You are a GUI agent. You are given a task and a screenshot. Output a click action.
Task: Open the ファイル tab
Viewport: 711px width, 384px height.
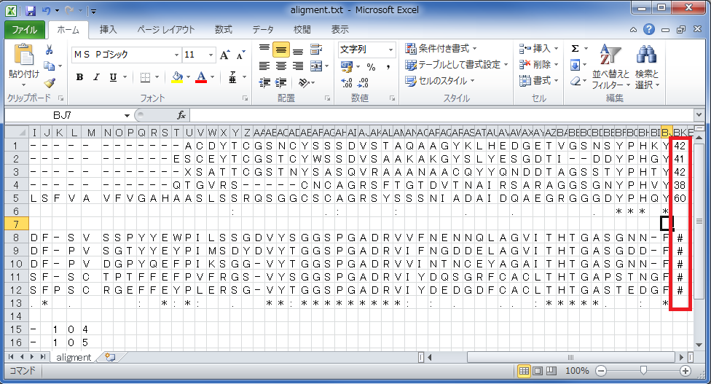point(25,30)
